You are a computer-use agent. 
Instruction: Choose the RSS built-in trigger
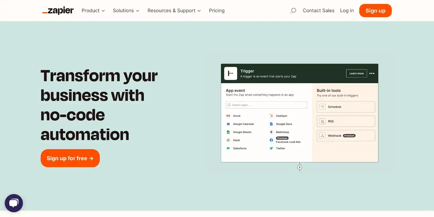[346, 121]
